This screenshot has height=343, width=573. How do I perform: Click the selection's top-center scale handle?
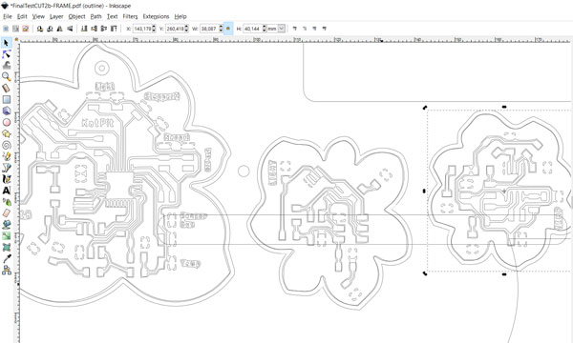(504, 107)
